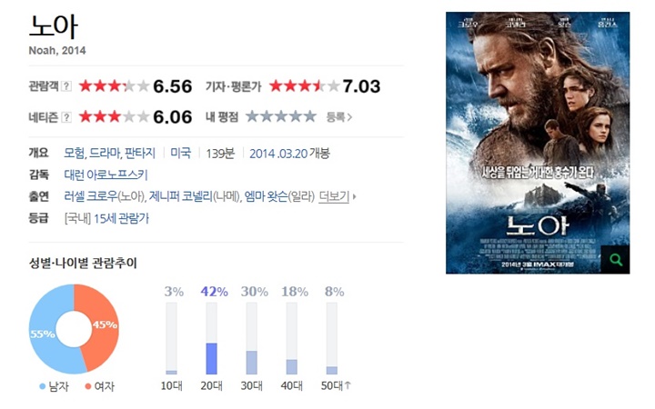Click the help icon next to 네티즌
This screenshot has width=655, height=409.
click(x=66, y=117)
